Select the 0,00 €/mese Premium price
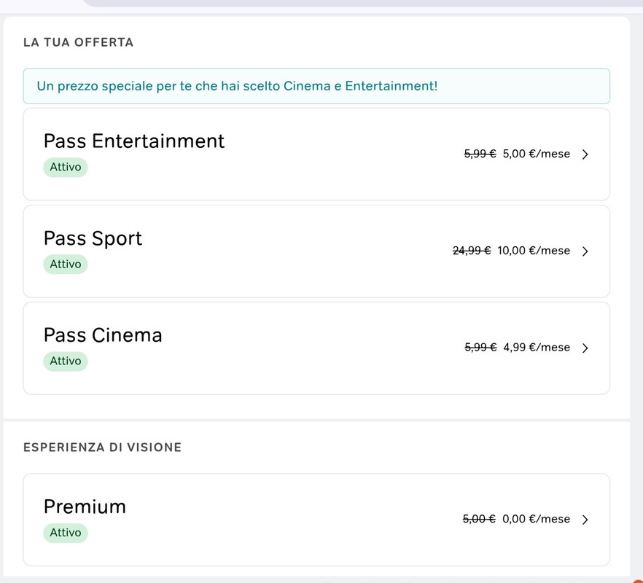Image resolution: width=643 pixels, height=583 pixels. 536,519
